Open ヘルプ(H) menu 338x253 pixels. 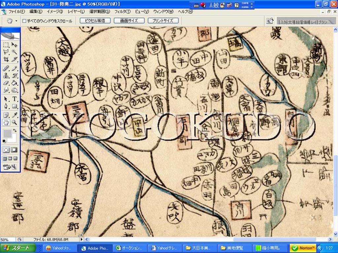click(185, 12)
